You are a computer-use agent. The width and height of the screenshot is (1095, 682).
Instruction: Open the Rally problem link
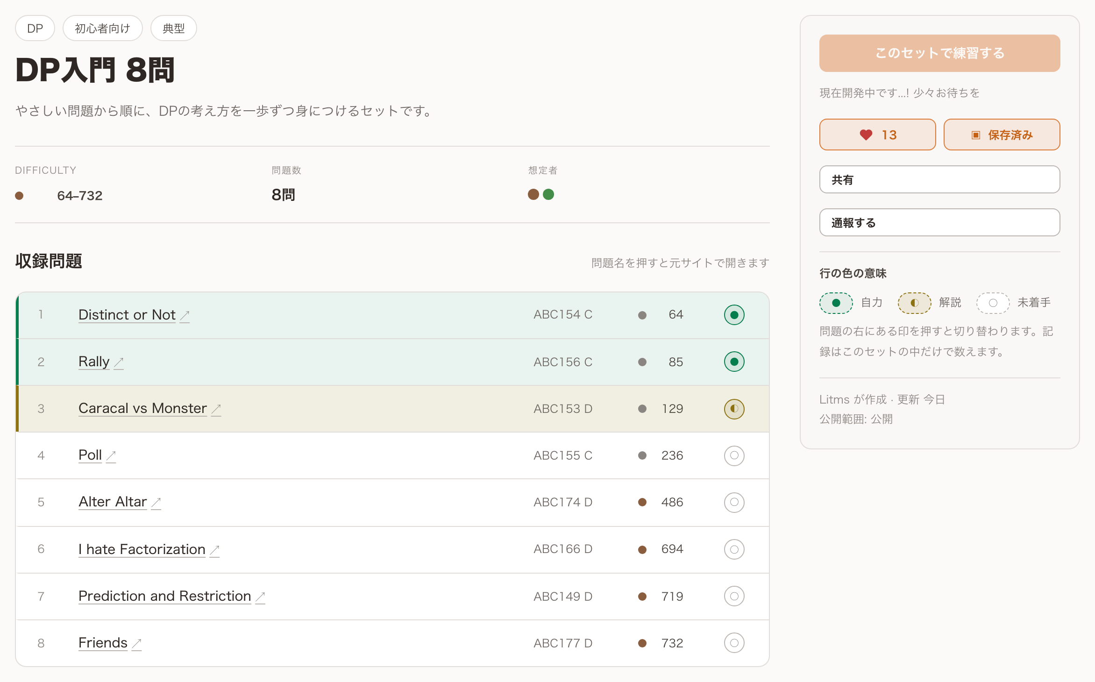click(x=94, y=362)
